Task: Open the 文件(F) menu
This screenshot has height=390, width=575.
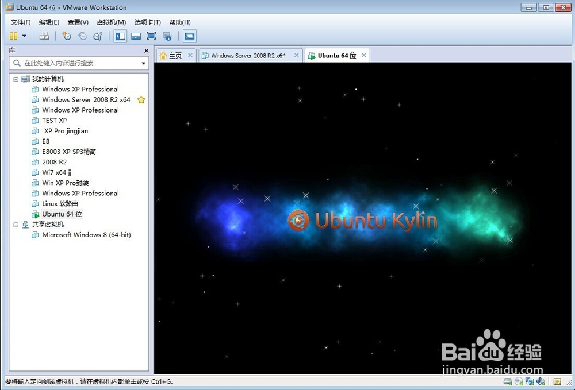Action: pyautogui.click(x=21, y=22)
